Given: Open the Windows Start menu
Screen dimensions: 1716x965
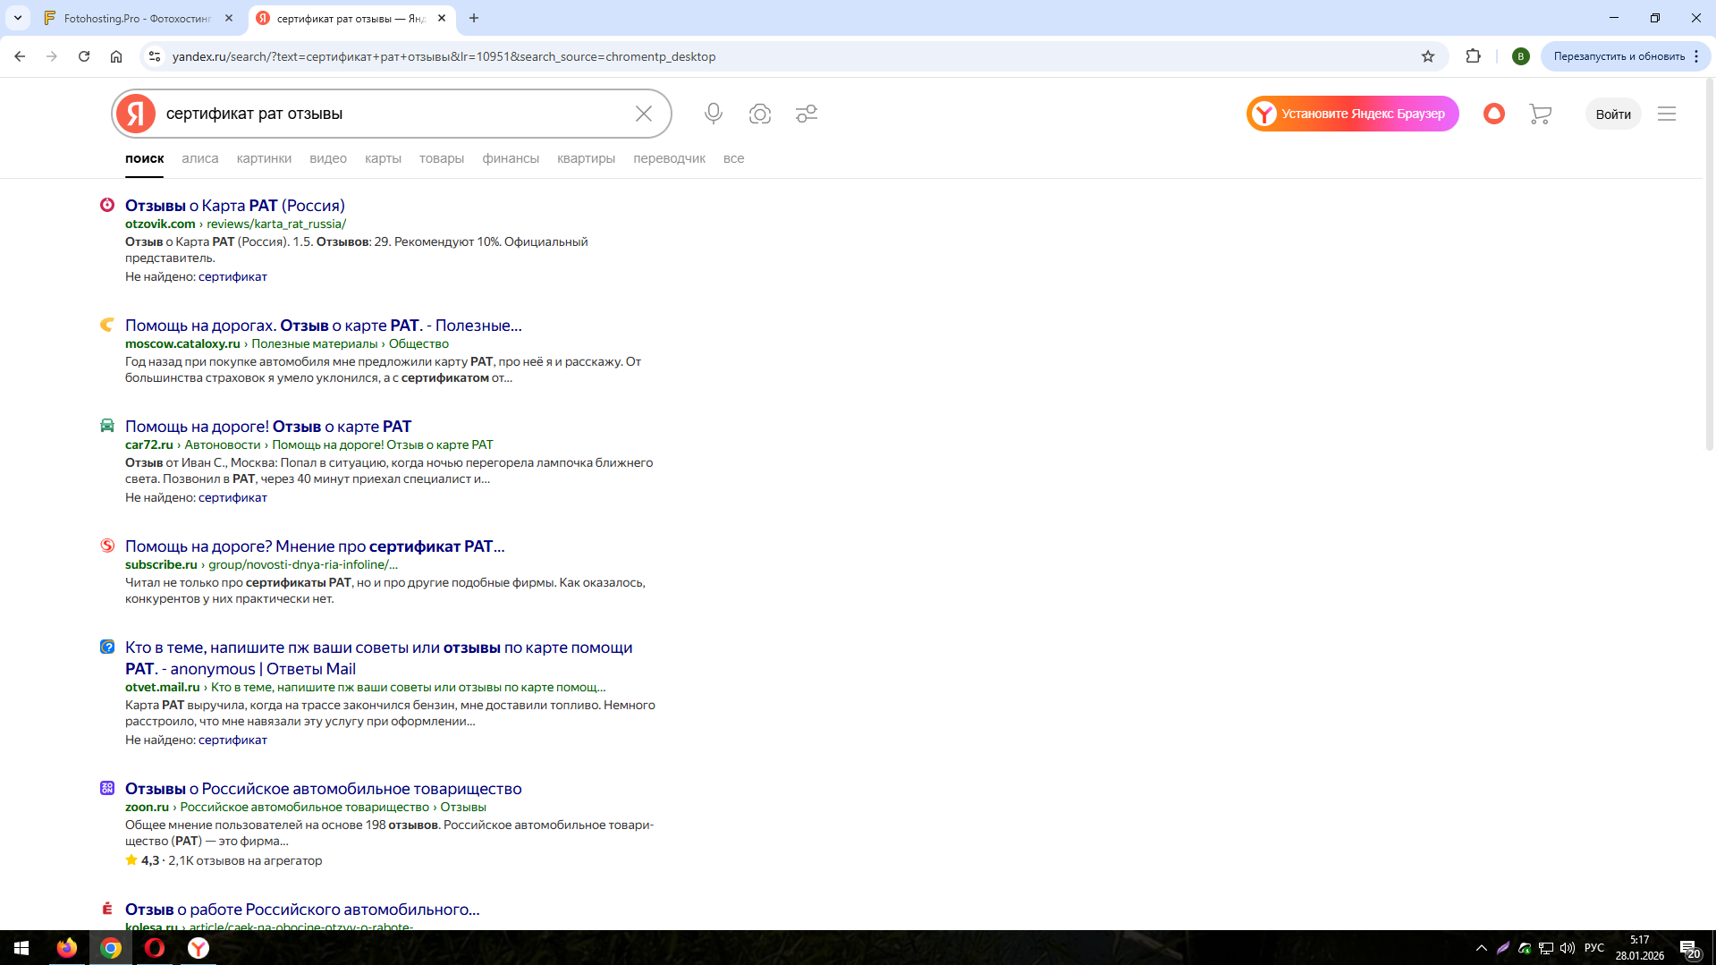Looking at the screenshot, I should [x=21, y=948].
